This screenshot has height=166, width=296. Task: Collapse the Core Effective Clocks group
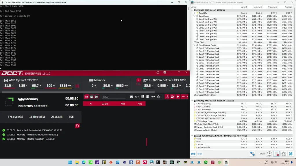[x=195, y=45]
